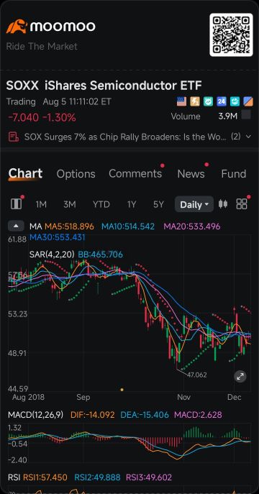Tap the QR code image
The width and height of the screenshot is (259, 494).
point(231,35)
